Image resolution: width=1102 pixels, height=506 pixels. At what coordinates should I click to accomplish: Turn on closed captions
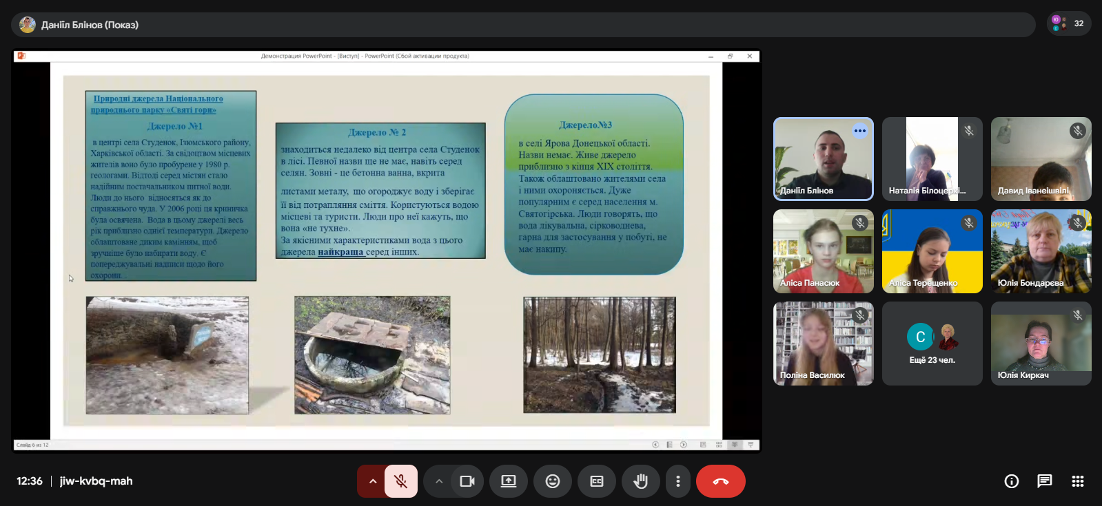coord(597,481)
